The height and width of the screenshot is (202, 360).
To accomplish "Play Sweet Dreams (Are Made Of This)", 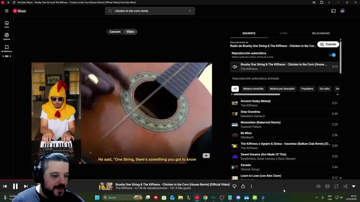I will (x=285, y=157).
